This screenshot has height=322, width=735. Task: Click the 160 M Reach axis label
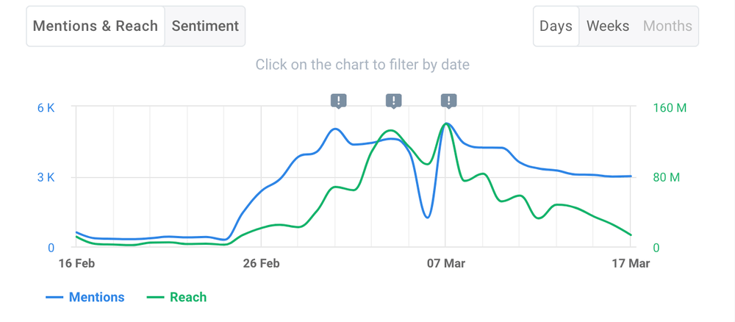tap(670, 108)
